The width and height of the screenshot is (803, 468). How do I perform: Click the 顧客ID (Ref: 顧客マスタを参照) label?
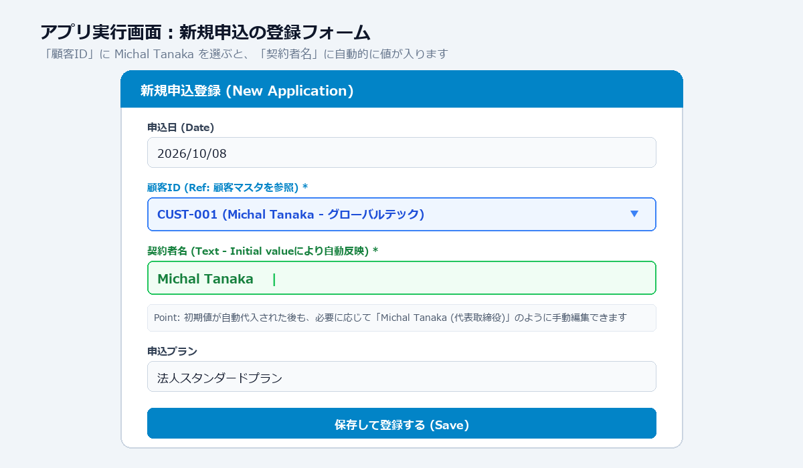228,187
